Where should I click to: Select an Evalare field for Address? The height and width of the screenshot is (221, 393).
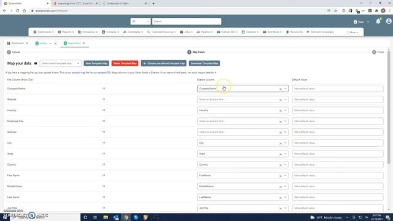pos(243,132)
